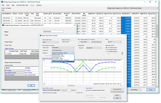Click the results table's scroll-up arrow
Screen dimensions: 161x103
click(x=157, y=13)
